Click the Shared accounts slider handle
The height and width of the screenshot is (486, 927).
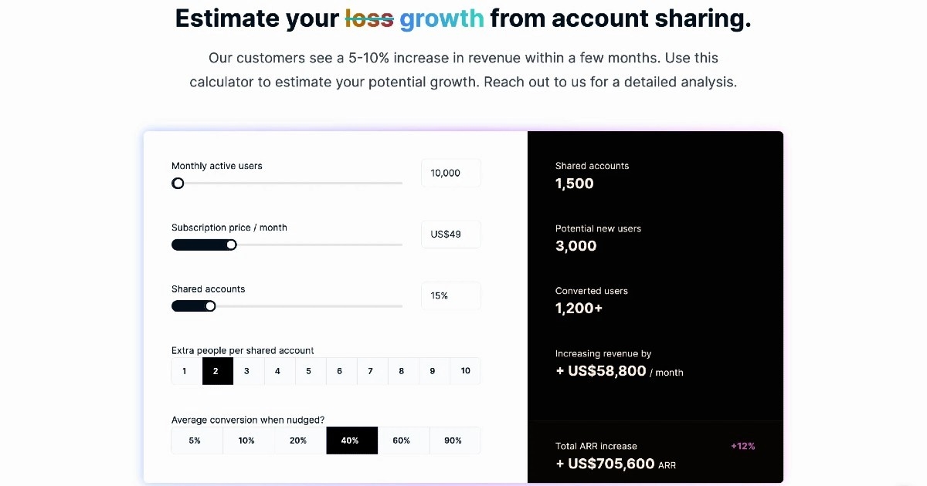(210, 306)
